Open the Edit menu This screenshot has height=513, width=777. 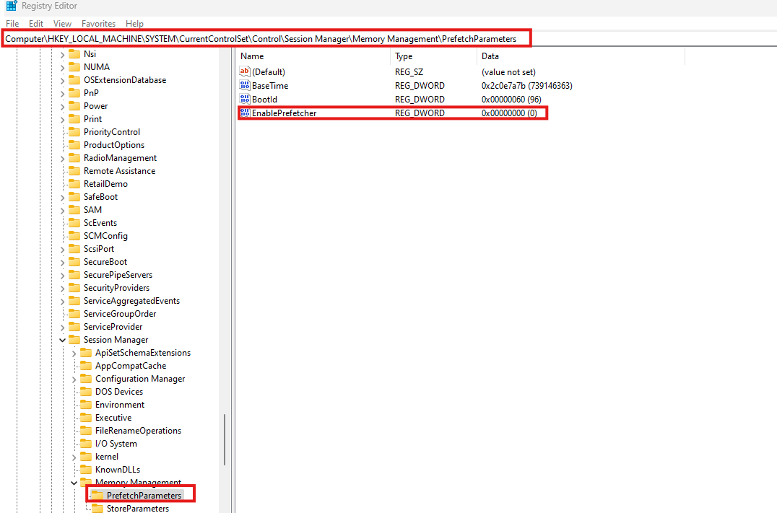(x=35, y=23)
